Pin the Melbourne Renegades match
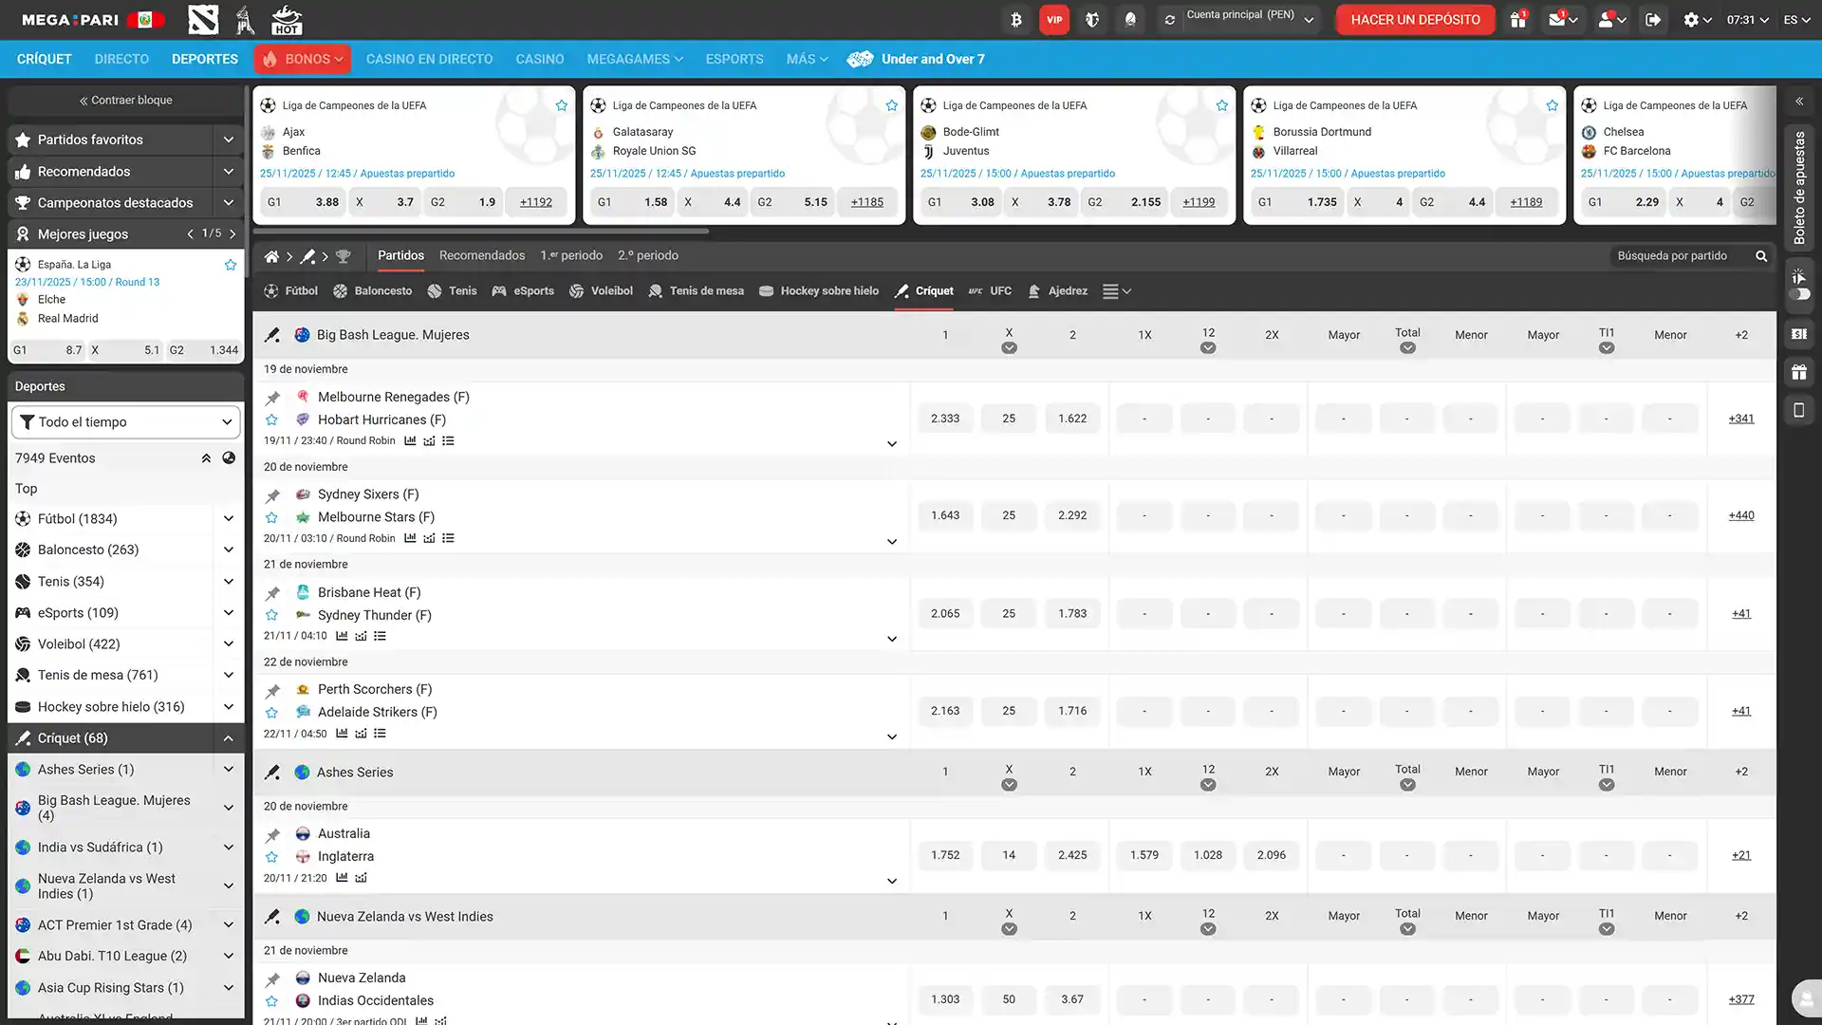Screen dimensions: 1822x1025 (x=273, y=397)
